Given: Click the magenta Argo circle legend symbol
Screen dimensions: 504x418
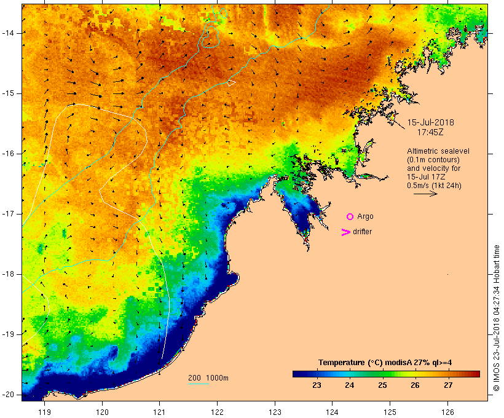Looking at the screenshot, I should tap(350, 217).
